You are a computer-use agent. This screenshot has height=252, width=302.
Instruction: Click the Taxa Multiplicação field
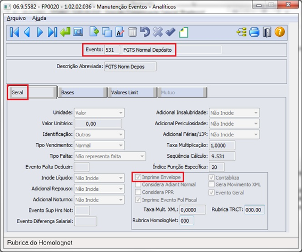222,145
